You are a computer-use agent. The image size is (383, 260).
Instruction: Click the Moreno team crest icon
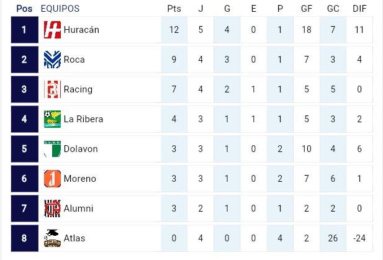pyautogui.click(x=52, y=179)
